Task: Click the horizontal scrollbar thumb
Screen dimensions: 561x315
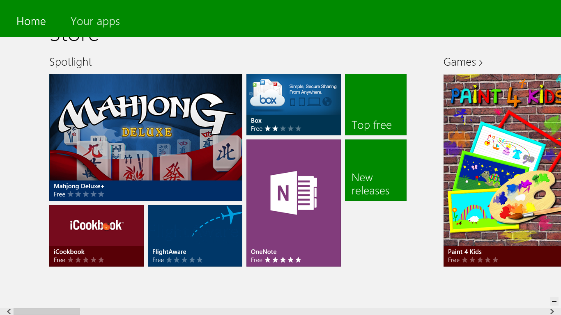Action: coord(47,312)
